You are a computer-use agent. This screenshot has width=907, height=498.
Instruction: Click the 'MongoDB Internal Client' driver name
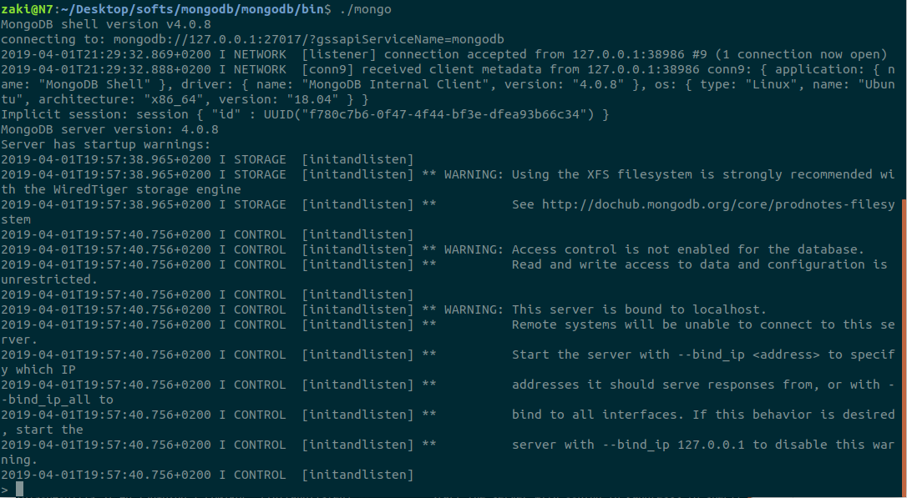396,84
